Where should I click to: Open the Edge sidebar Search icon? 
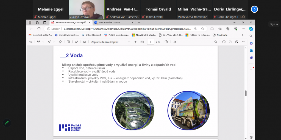pyautogui.click(x=251, y=36)
